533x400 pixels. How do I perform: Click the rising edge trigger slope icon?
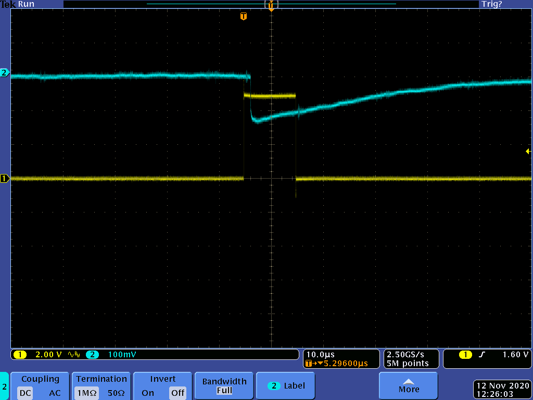pos(482,355)
